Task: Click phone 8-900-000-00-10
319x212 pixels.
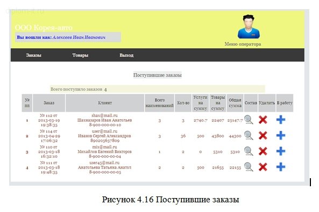Action: click(105, 125)
